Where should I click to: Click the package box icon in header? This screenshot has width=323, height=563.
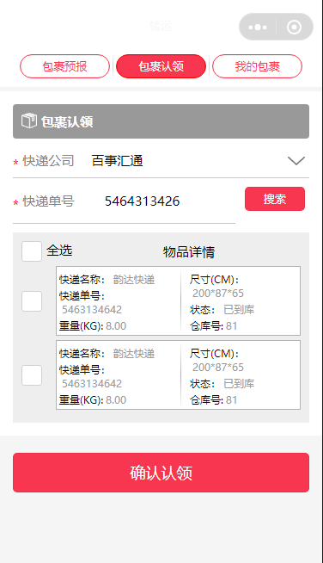(x=28, y=121)
